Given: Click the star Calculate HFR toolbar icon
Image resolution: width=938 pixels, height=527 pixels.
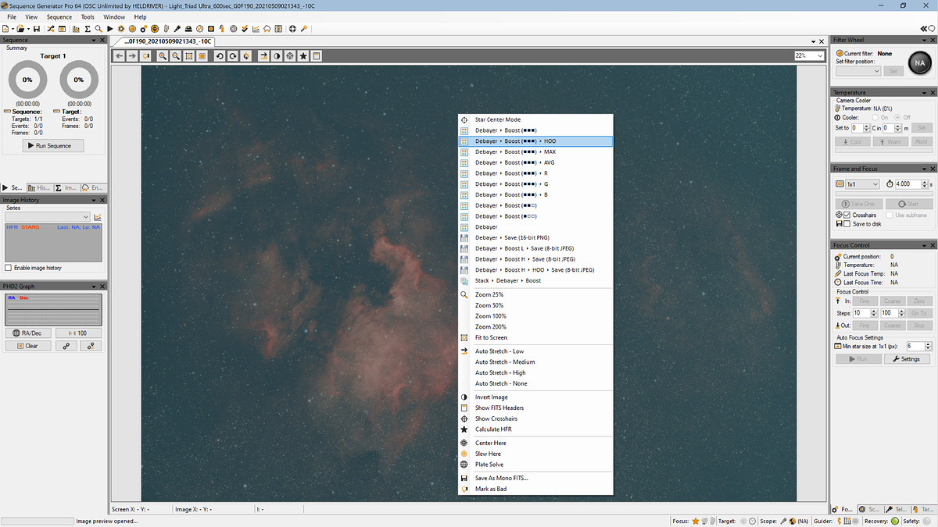Looking at the screenshot, I should 303,56.
